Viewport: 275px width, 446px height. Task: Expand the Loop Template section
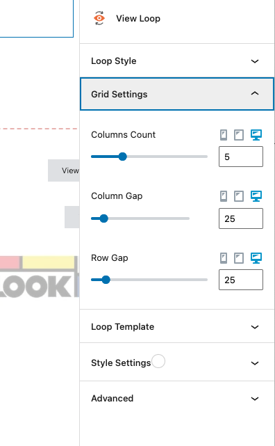pos(177,326)
